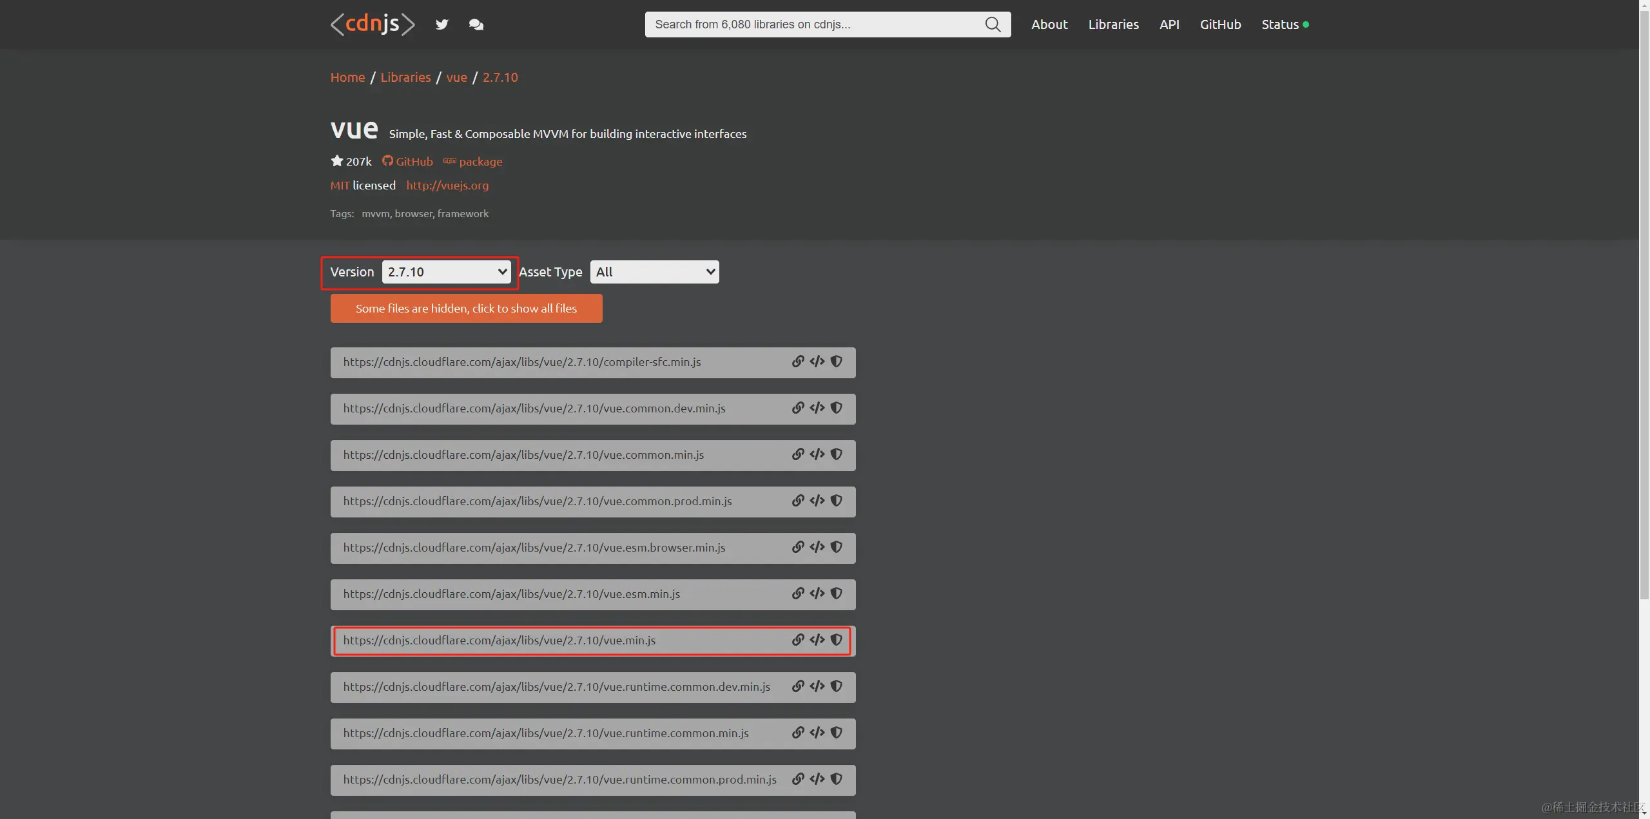This screenshot has height=819, width=1650.
Task: Copy script tag icon for vue.runtime.common.min.js
Action: click(x=817, y=733)
